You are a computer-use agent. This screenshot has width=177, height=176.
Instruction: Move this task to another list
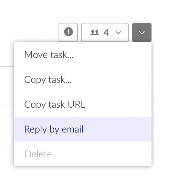(x=83, y=55)
